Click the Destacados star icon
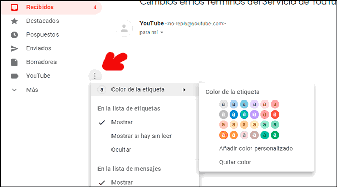337x187 pixels. click(x=15, y=21)
